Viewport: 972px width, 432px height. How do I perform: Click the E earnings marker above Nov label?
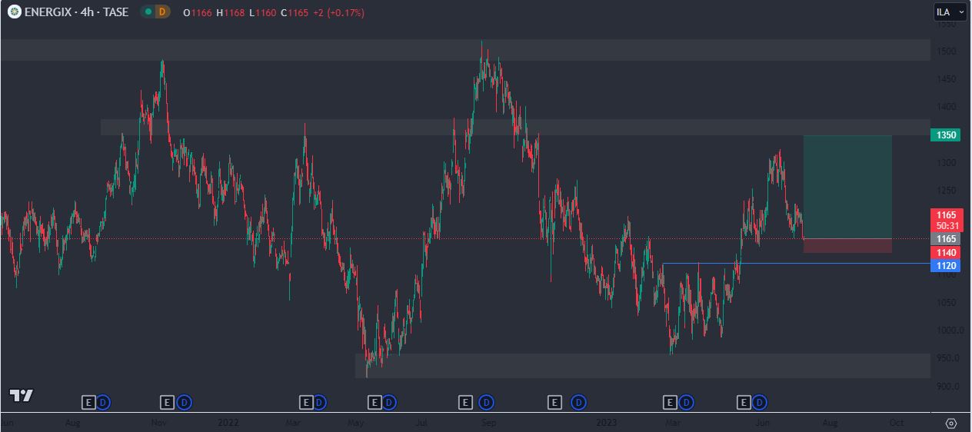pyautogui.click(x=167, y=402)
